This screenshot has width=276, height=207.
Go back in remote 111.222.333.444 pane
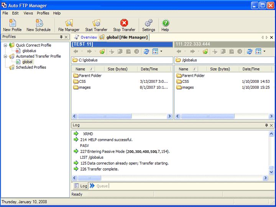tap(179, 51)
